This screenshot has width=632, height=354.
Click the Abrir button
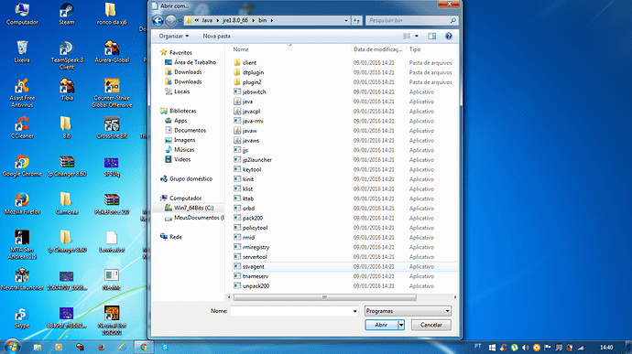point(381,325)
